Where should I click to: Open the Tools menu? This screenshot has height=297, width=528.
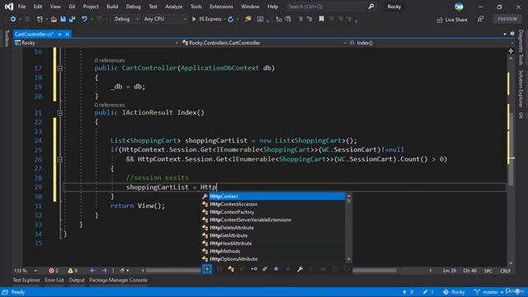point(196,7)
